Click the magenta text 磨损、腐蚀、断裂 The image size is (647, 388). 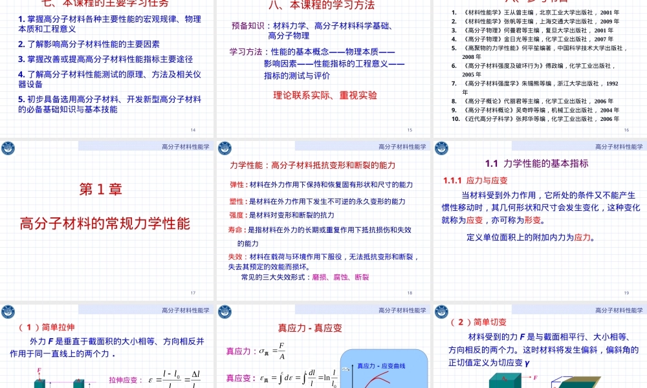(340, 277)
